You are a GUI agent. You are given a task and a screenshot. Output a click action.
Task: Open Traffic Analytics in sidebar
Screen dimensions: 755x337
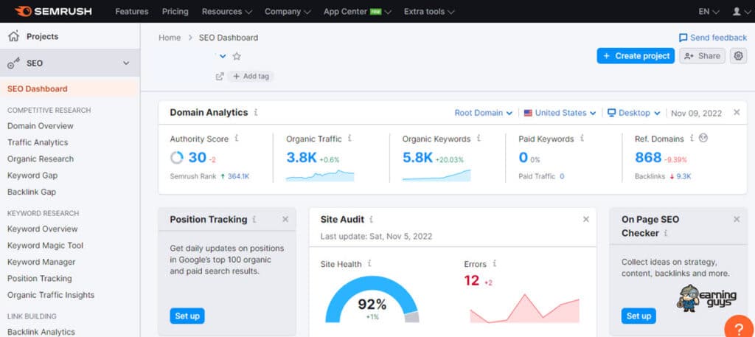(38, 142)
